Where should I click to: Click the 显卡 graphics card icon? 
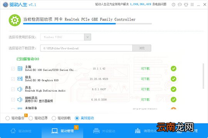(20, 79)
